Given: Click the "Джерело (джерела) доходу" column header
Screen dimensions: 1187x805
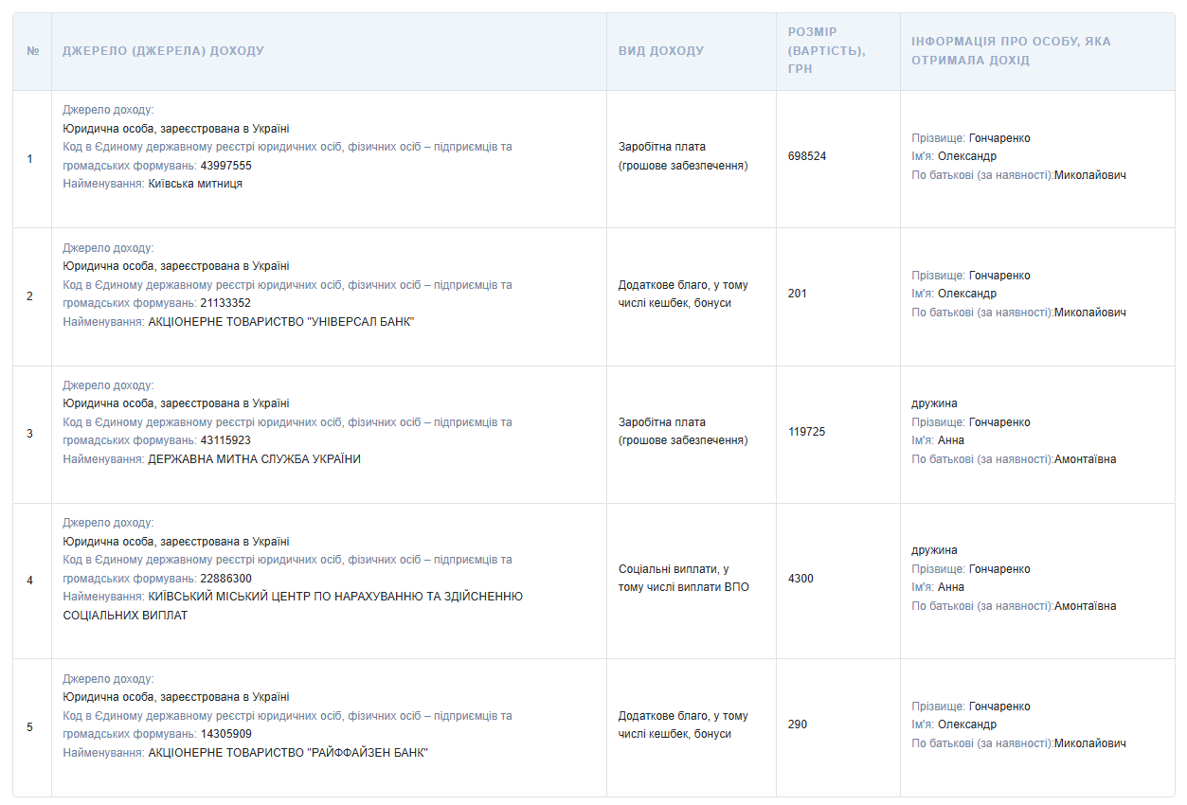Looking at the screenshot, I should [x=163, y=51].
